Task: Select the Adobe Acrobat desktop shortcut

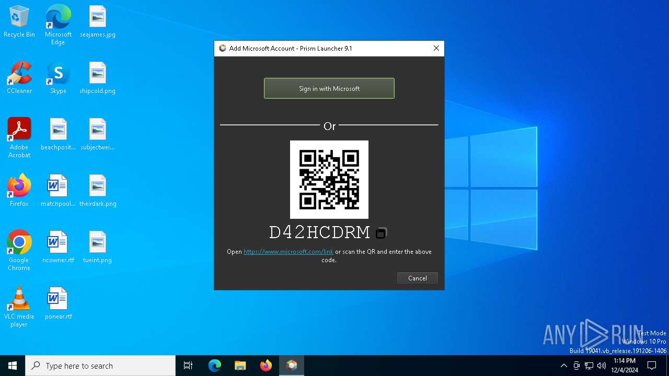Action: coord(19,138)
